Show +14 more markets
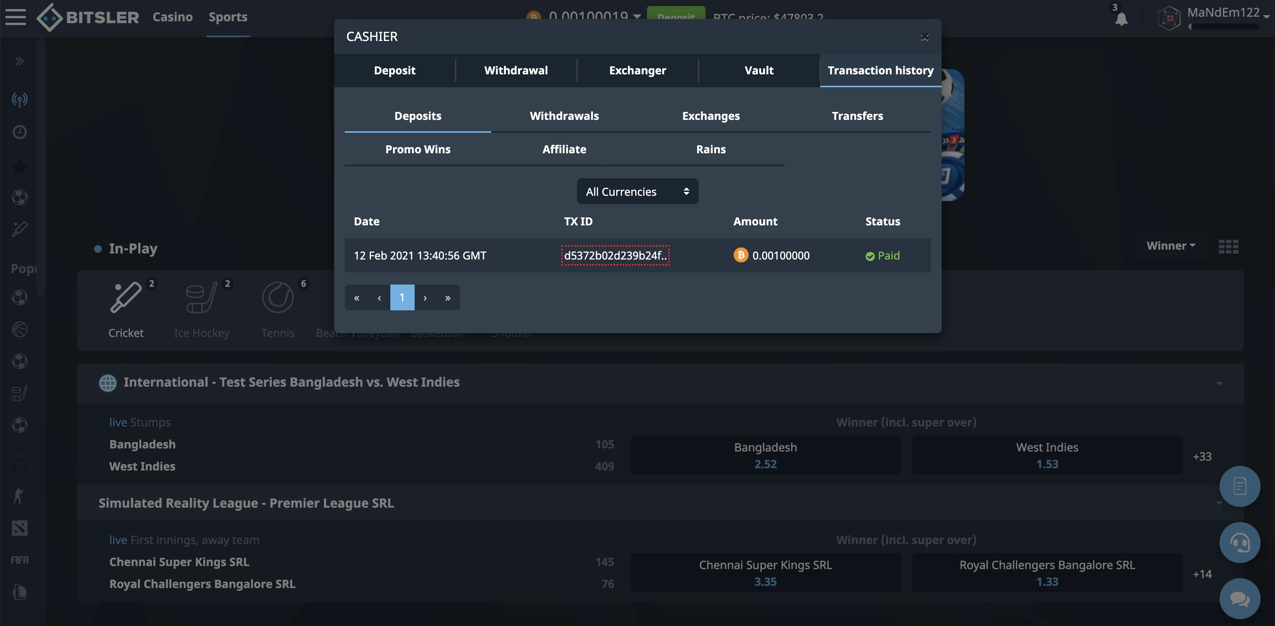 pos(1202,574)
